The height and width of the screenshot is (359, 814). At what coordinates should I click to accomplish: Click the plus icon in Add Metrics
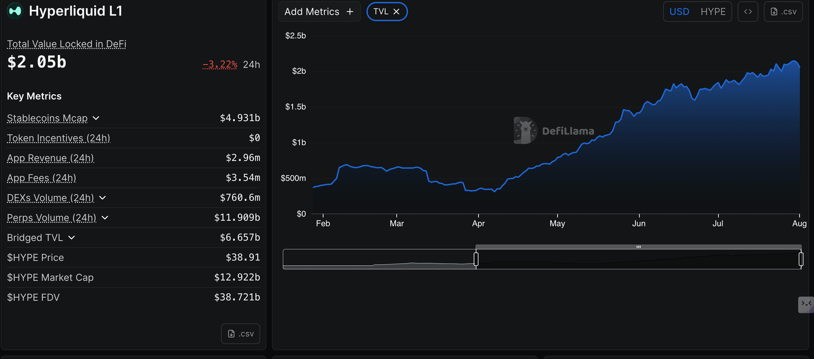click(350, 12)
